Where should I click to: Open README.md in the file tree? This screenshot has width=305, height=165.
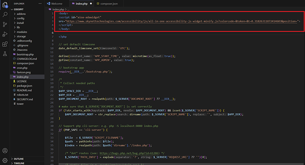pyautogui.click(x=24, y=90)
